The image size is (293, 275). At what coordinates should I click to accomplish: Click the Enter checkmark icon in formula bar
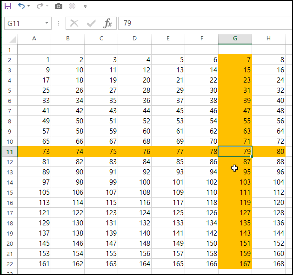coord(91,24)
